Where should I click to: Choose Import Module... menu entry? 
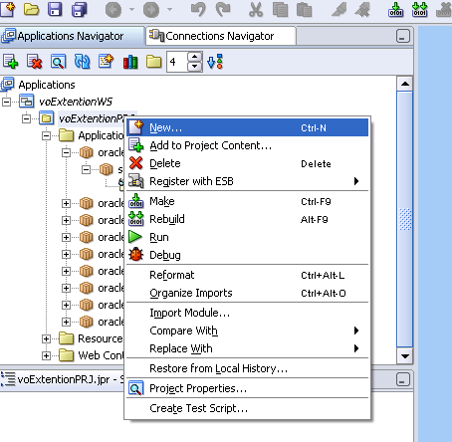pos(248,313)
